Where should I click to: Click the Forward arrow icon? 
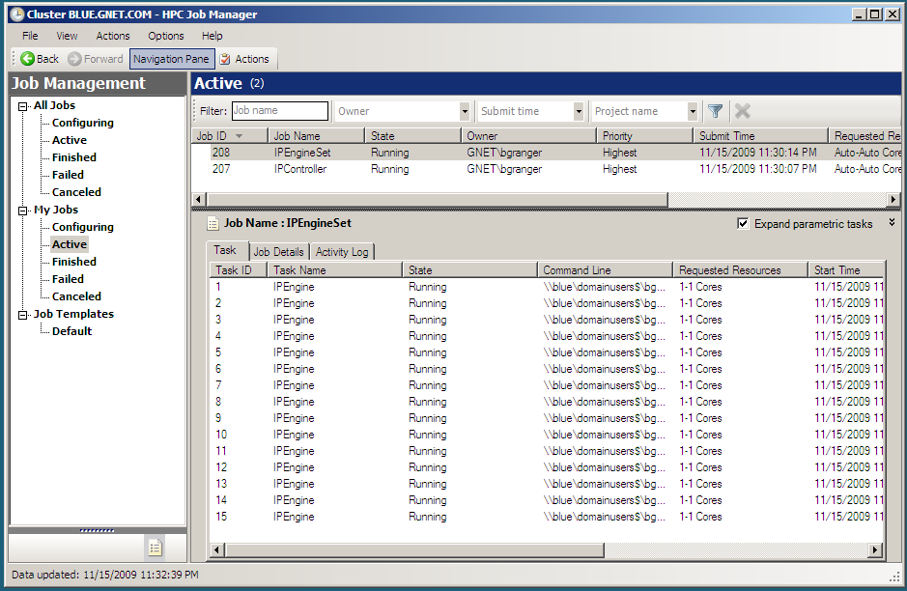[x=74, y=59]
